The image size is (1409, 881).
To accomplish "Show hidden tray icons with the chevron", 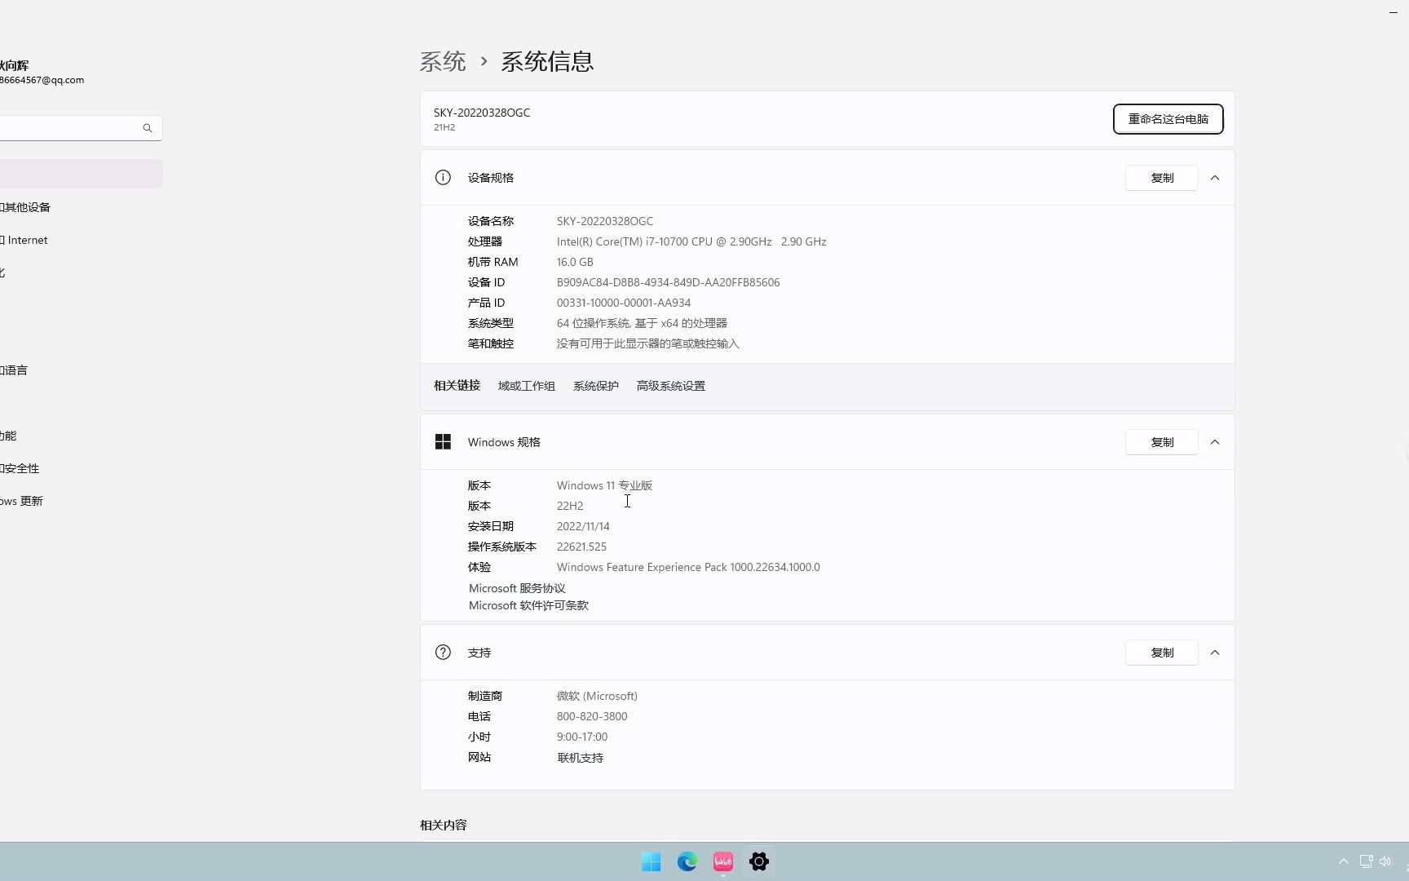I will (1343, 861).
